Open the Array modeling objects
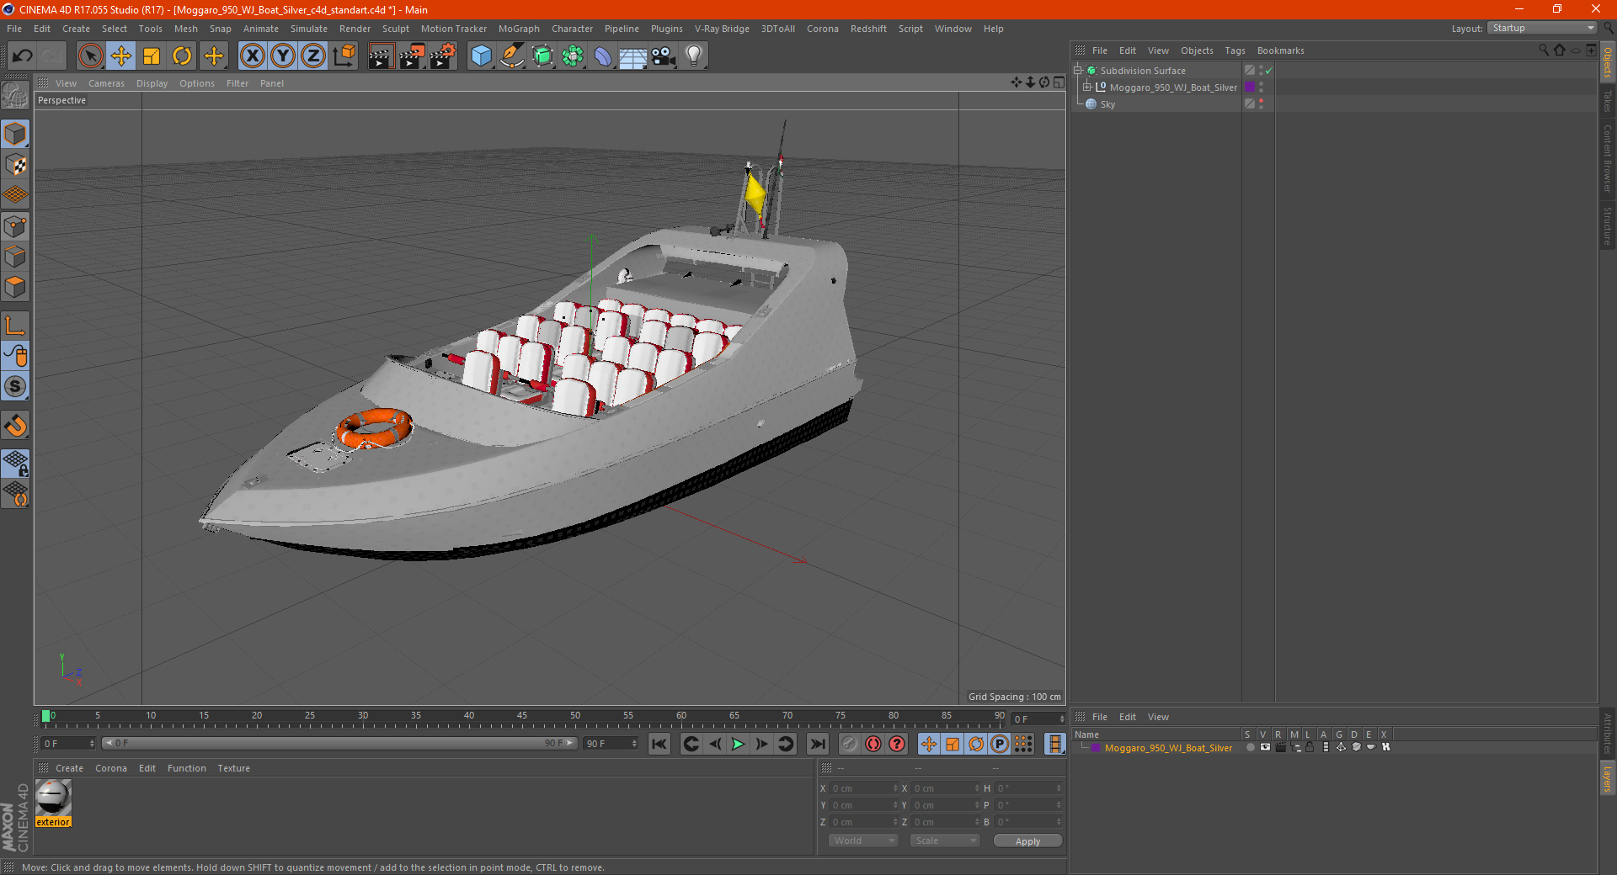1617x875 pixels. 573,56
